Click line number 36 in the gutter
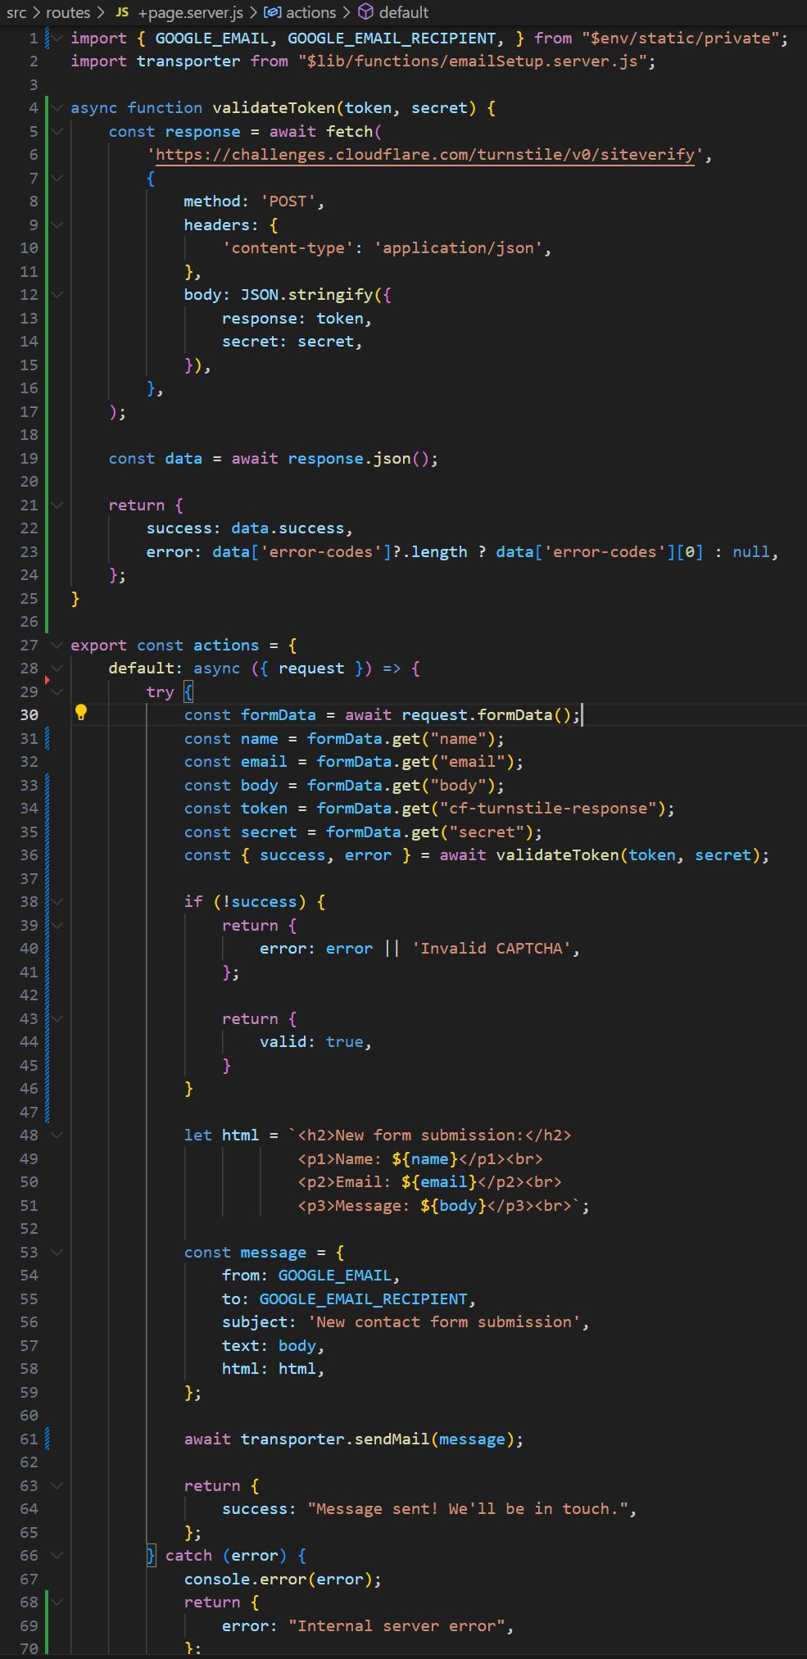The height and width of the screenshot is (1659, 807). (x=29, y=854)
